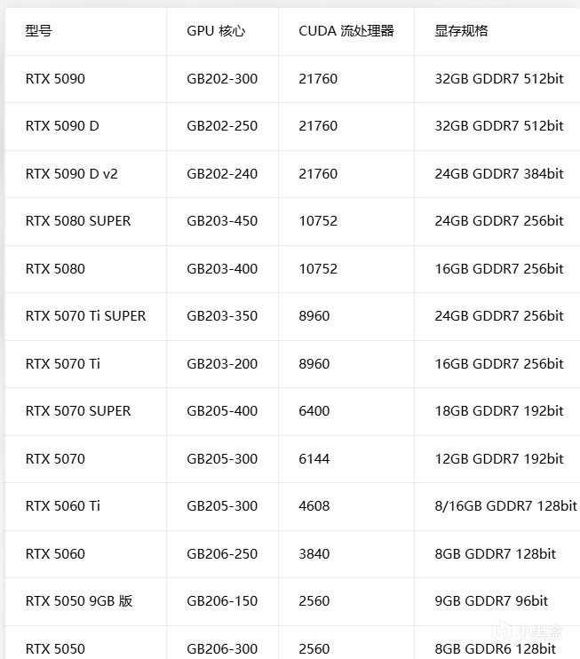Click the 显存规格 column header
The image size is (580, 659).
462,31
